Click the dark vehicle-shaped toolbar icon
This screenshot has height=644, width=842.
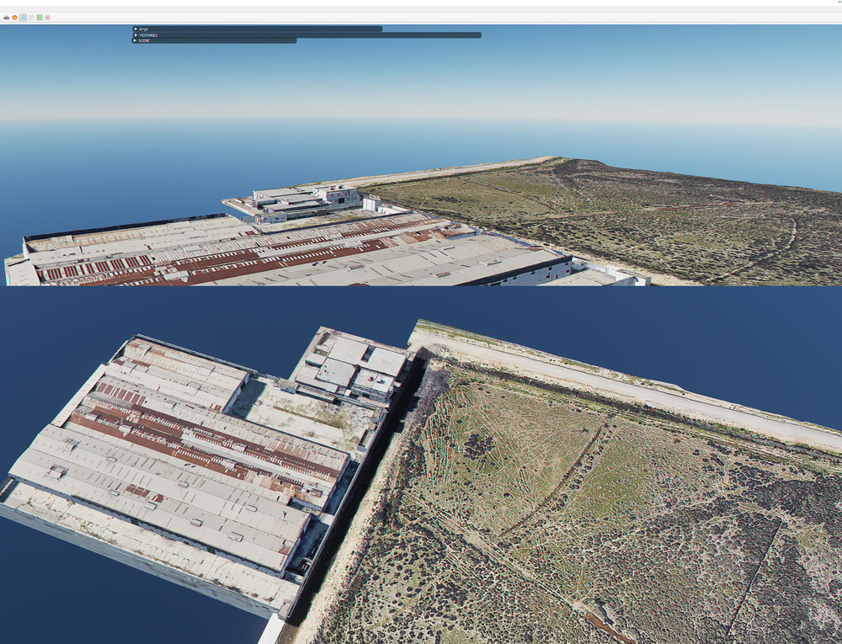point(7,18)
